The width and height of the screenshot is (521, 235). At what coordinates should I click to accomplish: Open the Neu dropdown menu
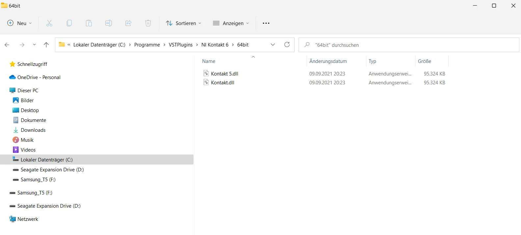20,23
